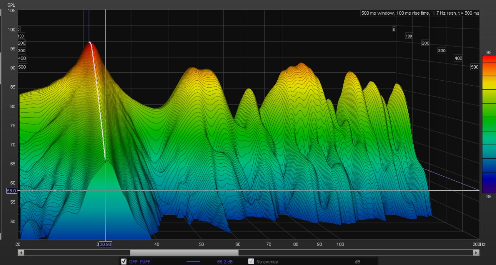This screenshot has height=265, width=496.
Task: Click the No overlay legend label
Action: tap(267, 262)
